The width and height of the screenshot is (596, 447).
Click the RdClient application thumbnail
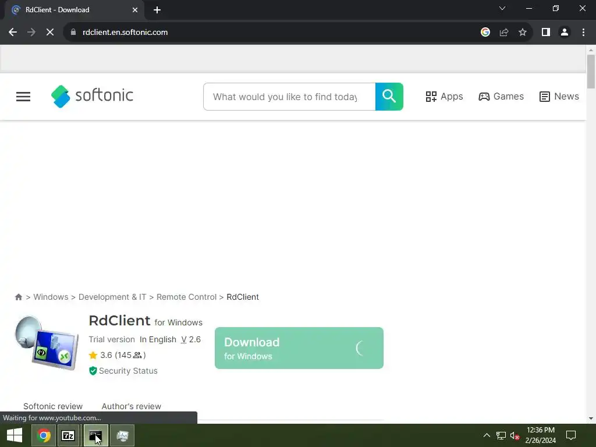click(47, 343)
